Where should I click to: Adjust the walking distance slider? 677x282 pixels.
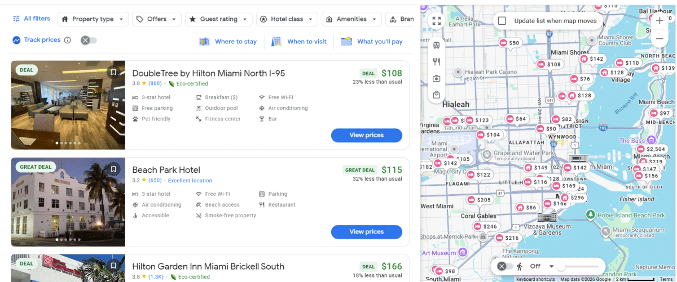pyautogui.click(x=561, y=266)
